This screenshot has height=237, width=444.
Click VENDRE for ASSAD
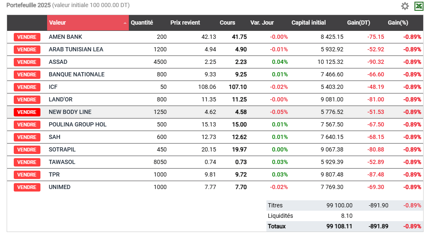click(27, 62)
